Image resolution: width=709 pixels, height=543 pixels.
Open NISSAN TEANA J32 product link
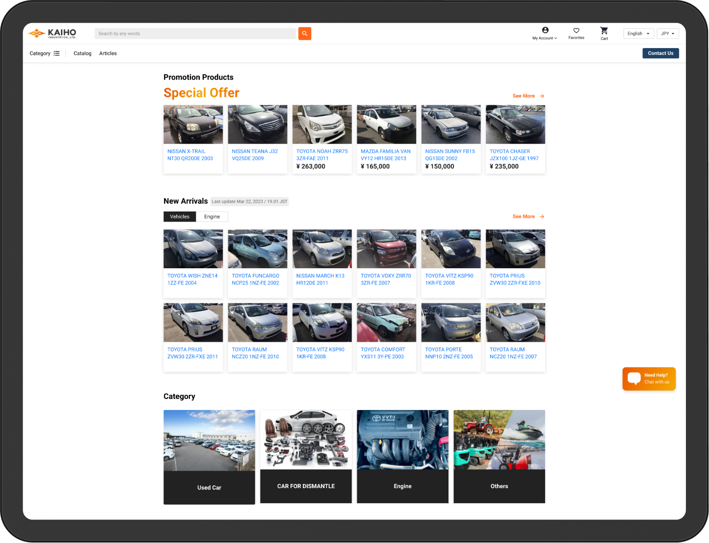(x=255, y=155)
